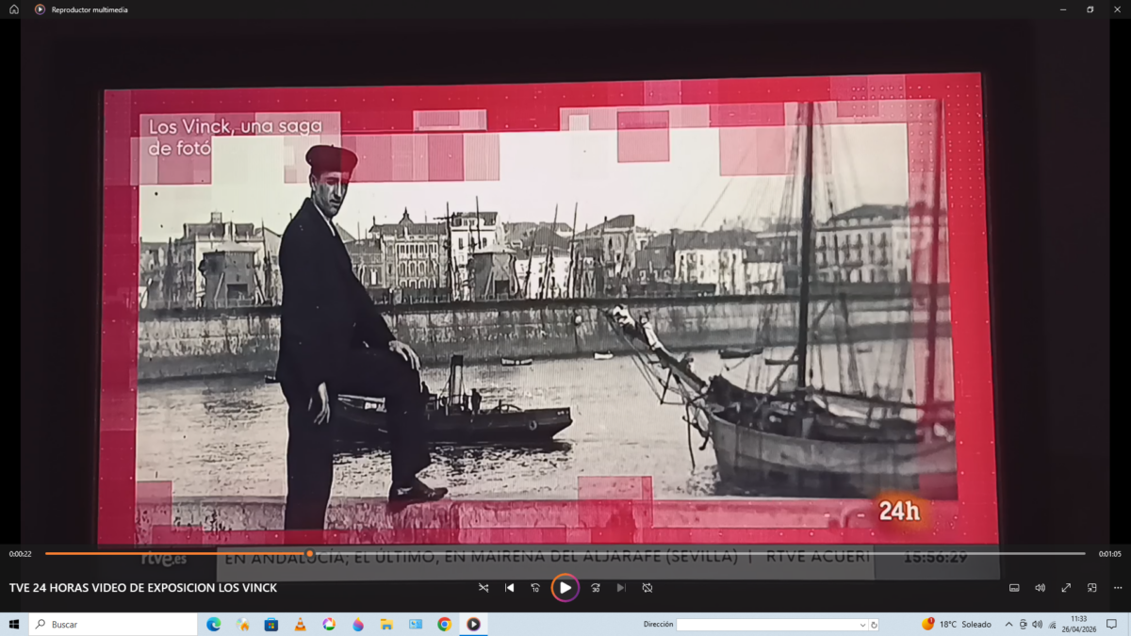Refresh the Dirección toolbar address
1131x636 pixels.
click(x=874, y=625)
